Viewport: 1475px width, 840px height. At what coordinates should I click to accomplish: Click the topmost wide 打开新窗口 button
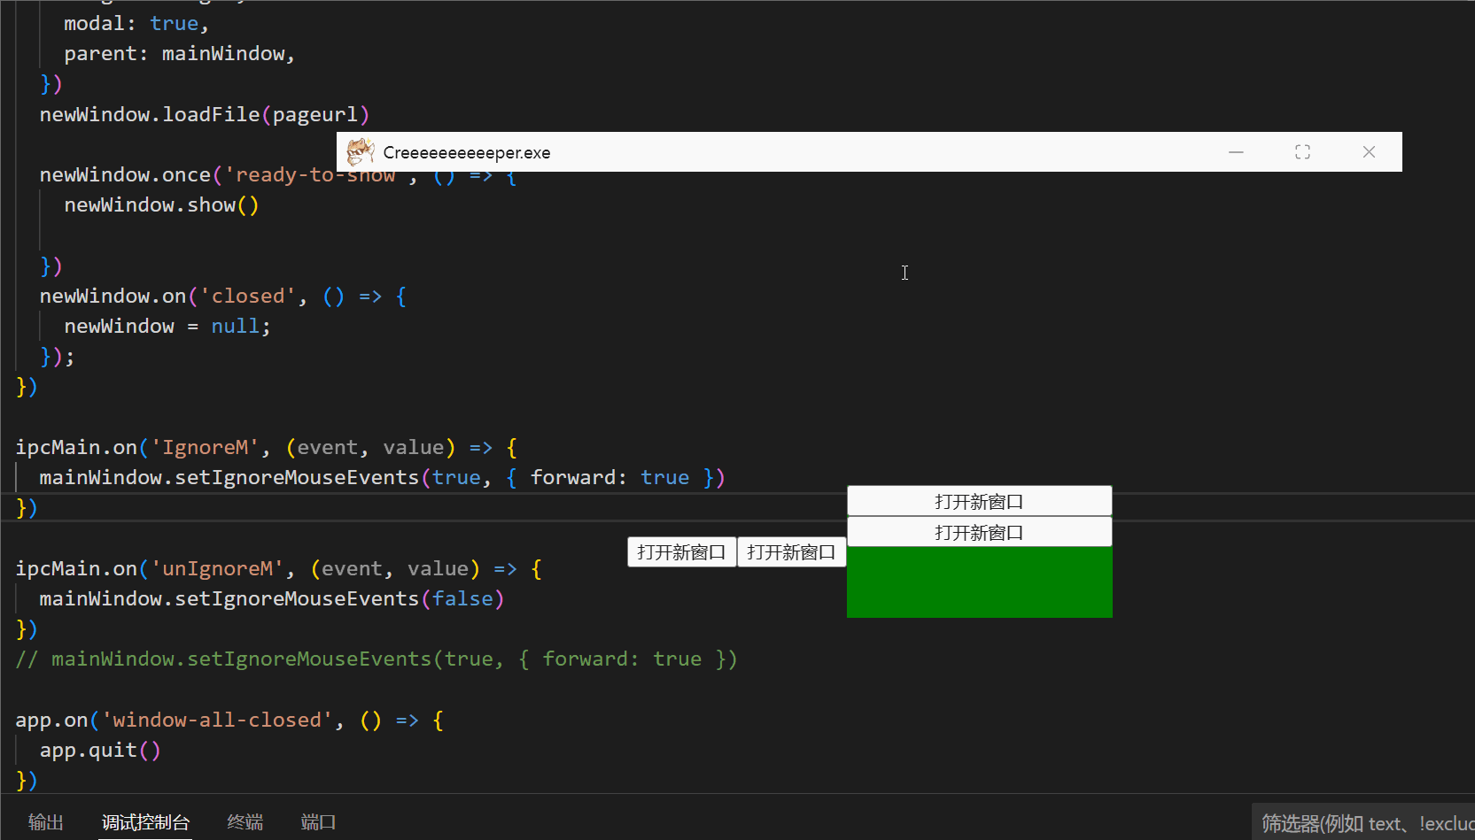tap(979, 502)
